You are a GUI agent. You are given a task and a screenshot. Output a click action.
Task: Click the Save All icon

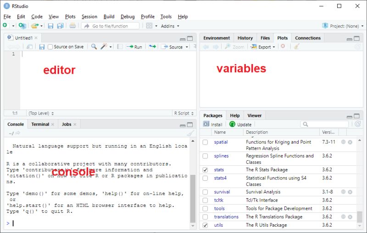point(61,26)
